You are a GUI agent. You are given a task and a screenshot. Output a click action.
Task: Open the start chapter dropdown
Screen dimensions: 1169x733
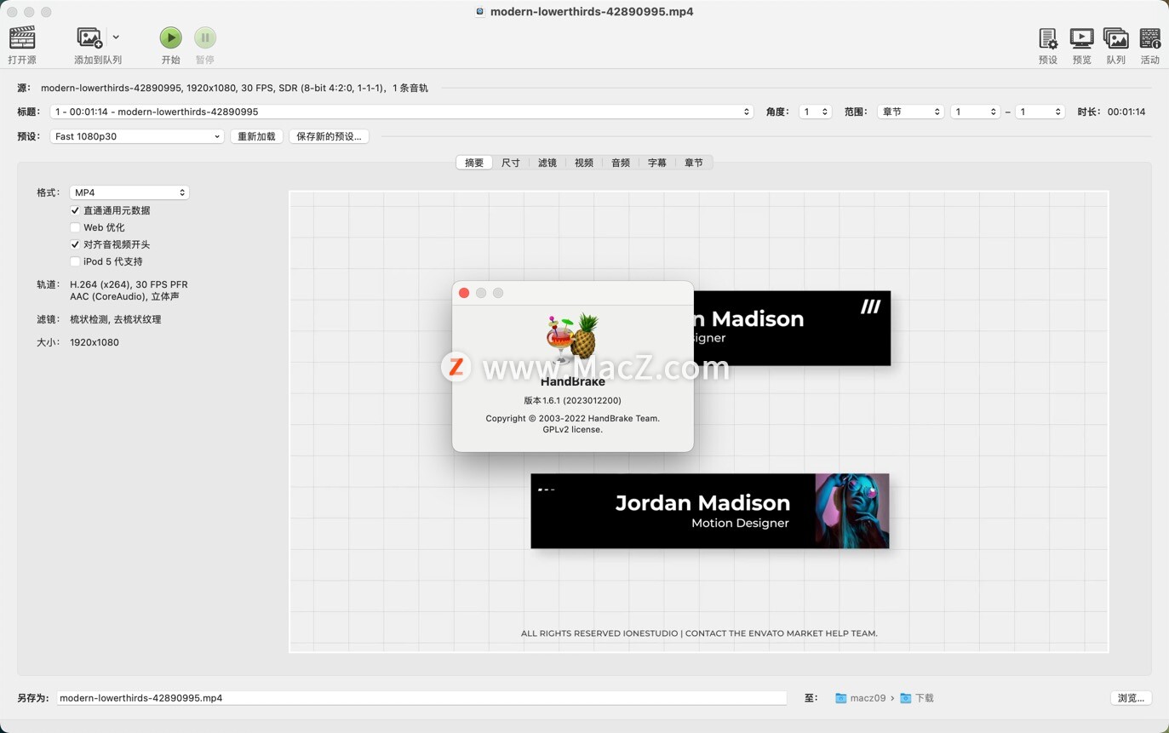click(975, 112)
